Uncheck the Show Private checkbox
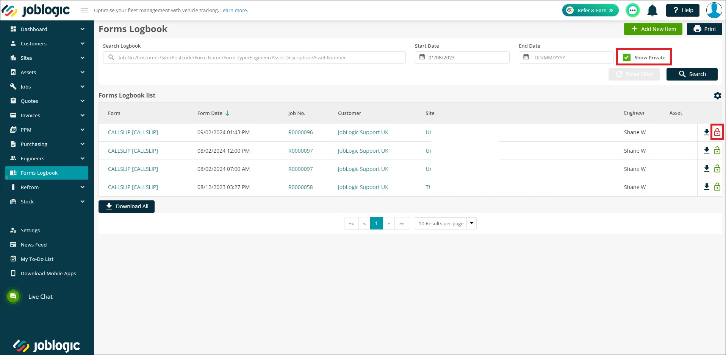This screenshot has height=355, width=726. 627,57
